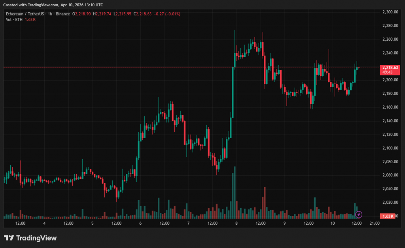The image size is (405, 248).
Task: Click the purple lightning bolt event icon
Action: [x=358, y=214]
